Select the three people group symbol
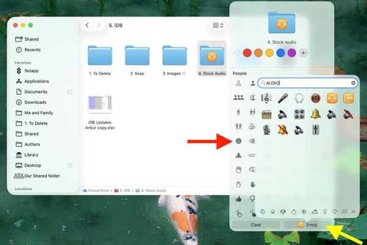Screen dimensions: 367x245 (239, 97)
